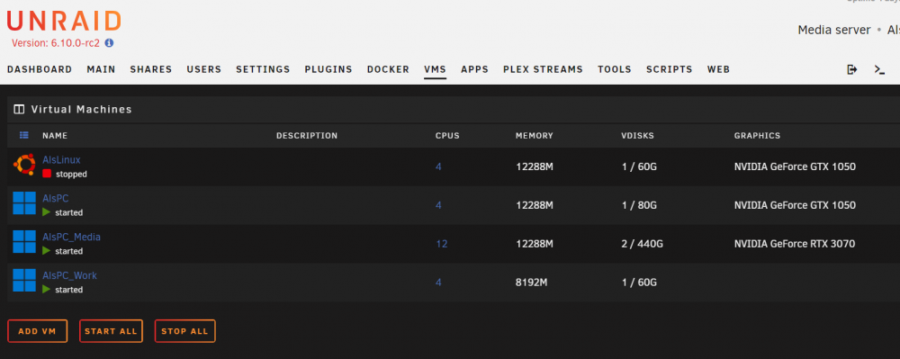Click the Media server description text
Image resolution: width=900 pixels, height=359 pixels.
[x=834, y=30]
